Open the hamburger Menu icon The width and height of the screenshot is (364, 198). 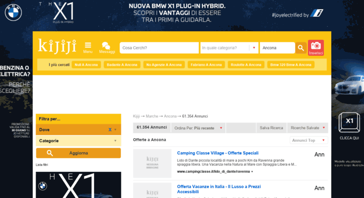88,48
